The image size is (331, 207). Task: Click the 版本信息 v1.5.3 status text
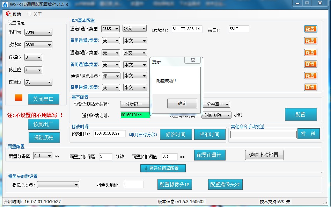(181, 202)
